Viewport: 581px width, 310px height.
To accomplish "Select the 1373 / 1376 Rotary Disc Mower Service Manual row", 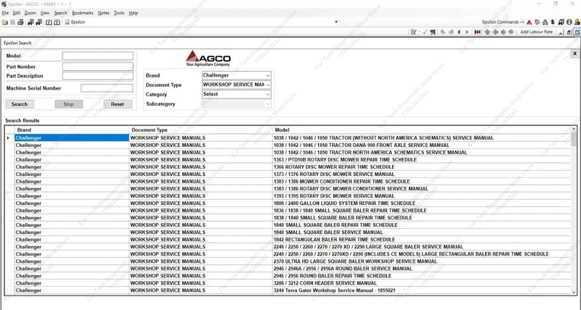I will pyautogui.click(x=293, y=174).
